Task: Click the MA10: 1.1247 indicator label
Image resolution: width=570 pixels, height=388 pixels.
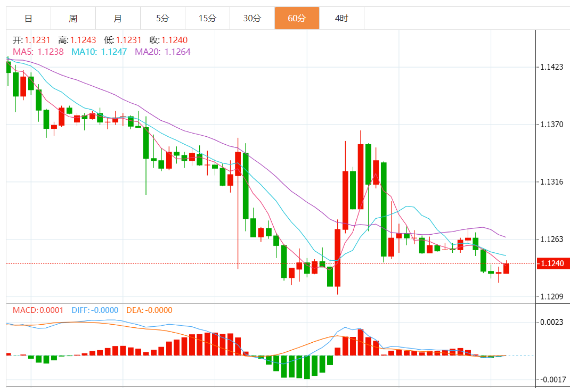Action: pyautogui.click(x=99, y=52)
